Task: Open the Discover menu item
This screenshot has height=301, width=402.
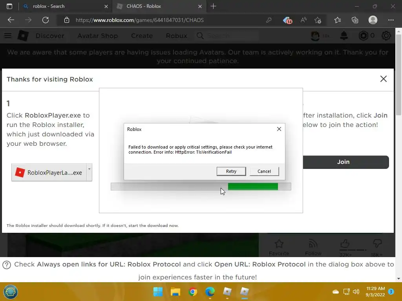Action: click(50, 36)
